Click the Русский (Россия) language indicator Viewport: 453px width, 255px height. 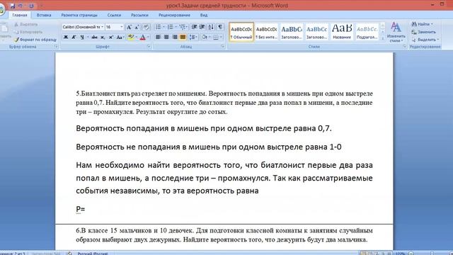coord(93,254)
